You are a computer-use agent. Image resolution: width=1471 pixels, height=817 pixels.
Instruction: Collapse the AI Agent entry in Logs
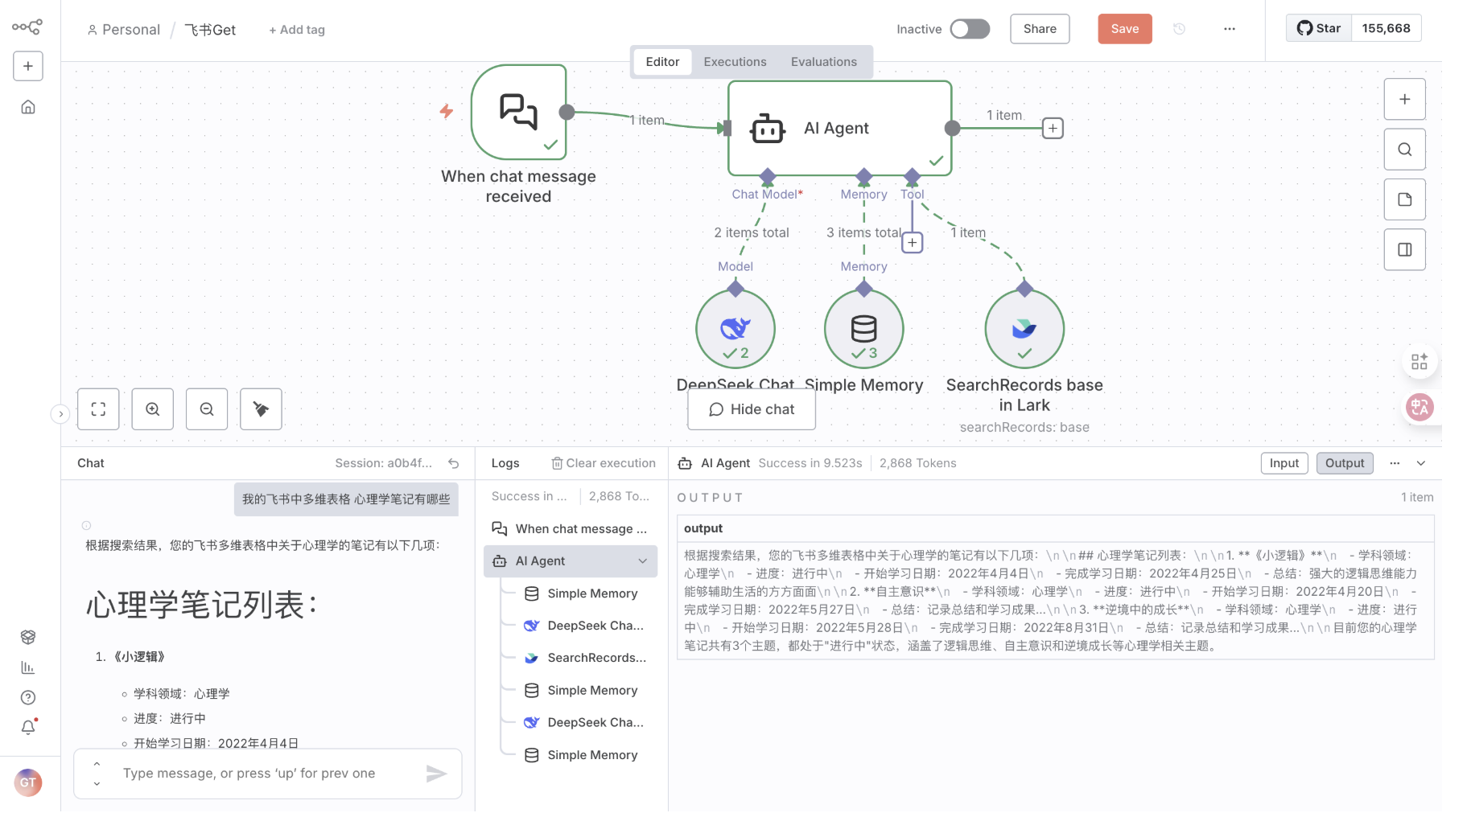pos(642,560)
